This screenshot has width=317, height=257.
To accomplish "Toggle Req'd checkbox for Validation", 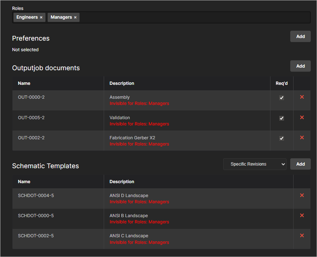I will (x=281, y=118).
